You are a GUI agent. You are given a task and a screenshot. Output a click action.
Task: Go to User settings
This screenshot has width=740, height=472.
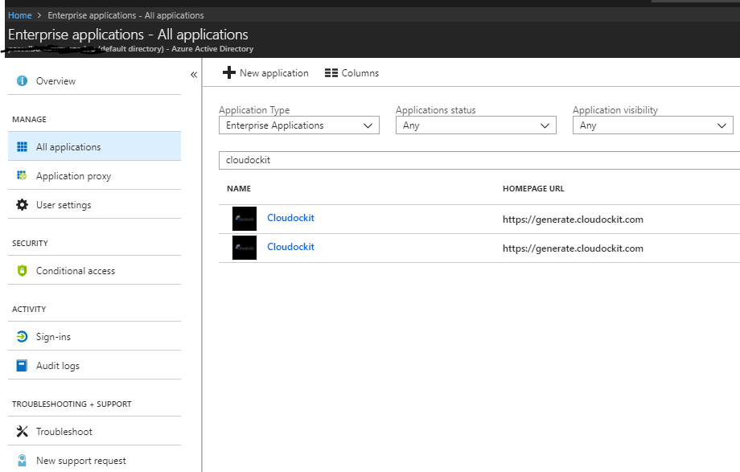point(94,205)
